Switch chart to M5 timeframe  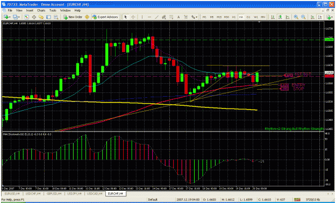211,17
